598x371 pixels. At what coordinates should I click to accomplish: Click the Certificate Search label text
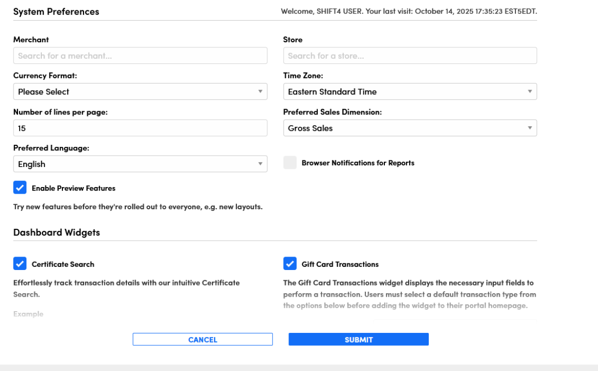tap(63, 264)
